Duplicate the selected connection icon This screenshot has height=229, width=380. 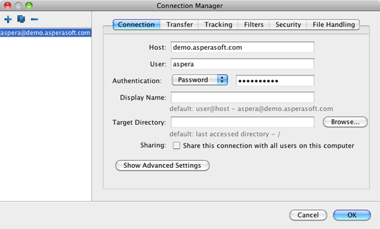[21, 19]
